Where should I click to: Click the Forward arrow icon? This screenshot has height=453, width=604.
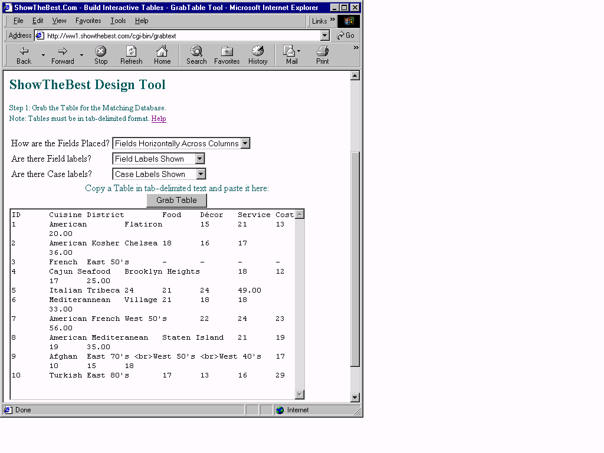click(63, 52)
